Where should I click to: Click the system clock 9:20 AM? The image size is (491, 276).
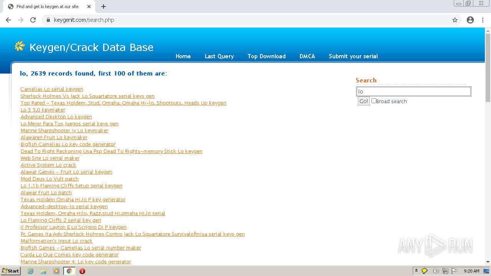pyautogui.click(x=471, y=271)
